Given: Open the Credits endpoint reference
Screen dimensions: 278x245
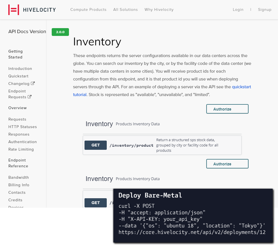Looking at the screenshot, I should point(15,200).
